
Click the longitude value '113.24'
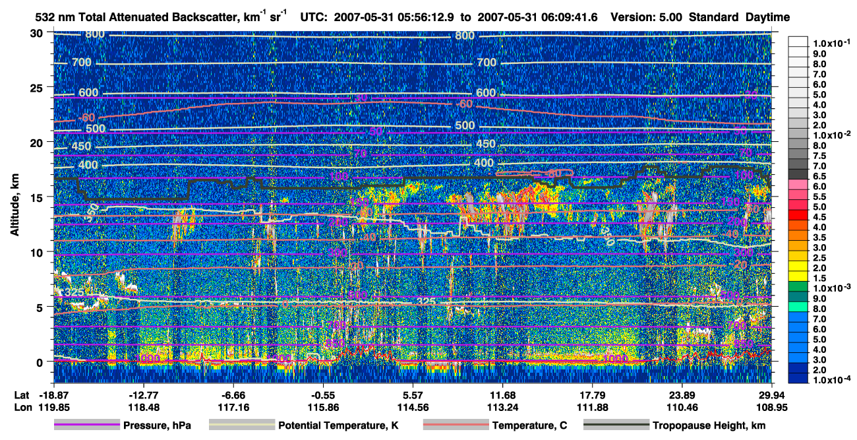(502, 408)
